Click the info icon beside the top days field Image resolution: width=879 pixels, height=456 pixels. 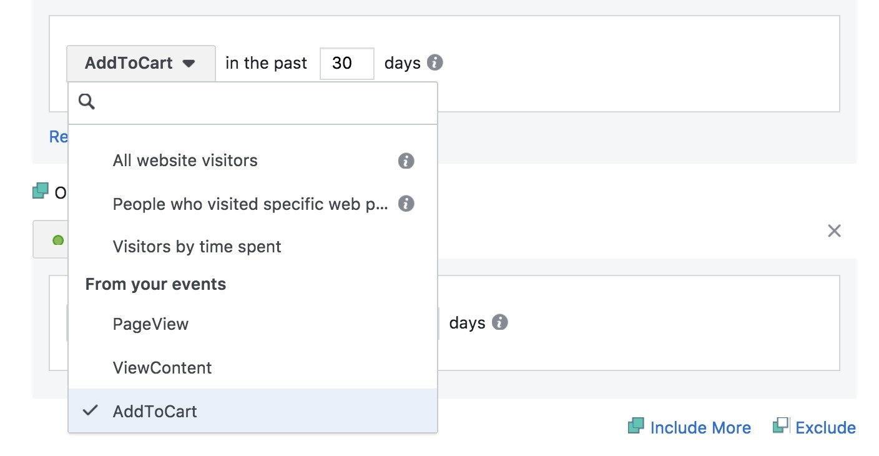435,62
